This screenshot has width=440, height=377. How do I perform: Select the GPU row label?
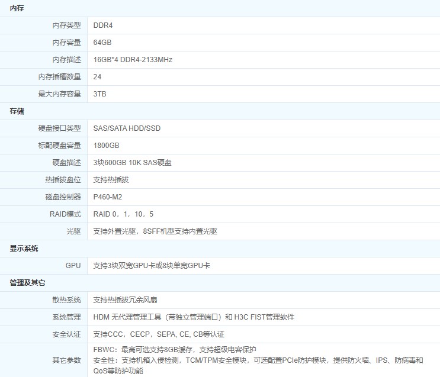coord(73,266)
